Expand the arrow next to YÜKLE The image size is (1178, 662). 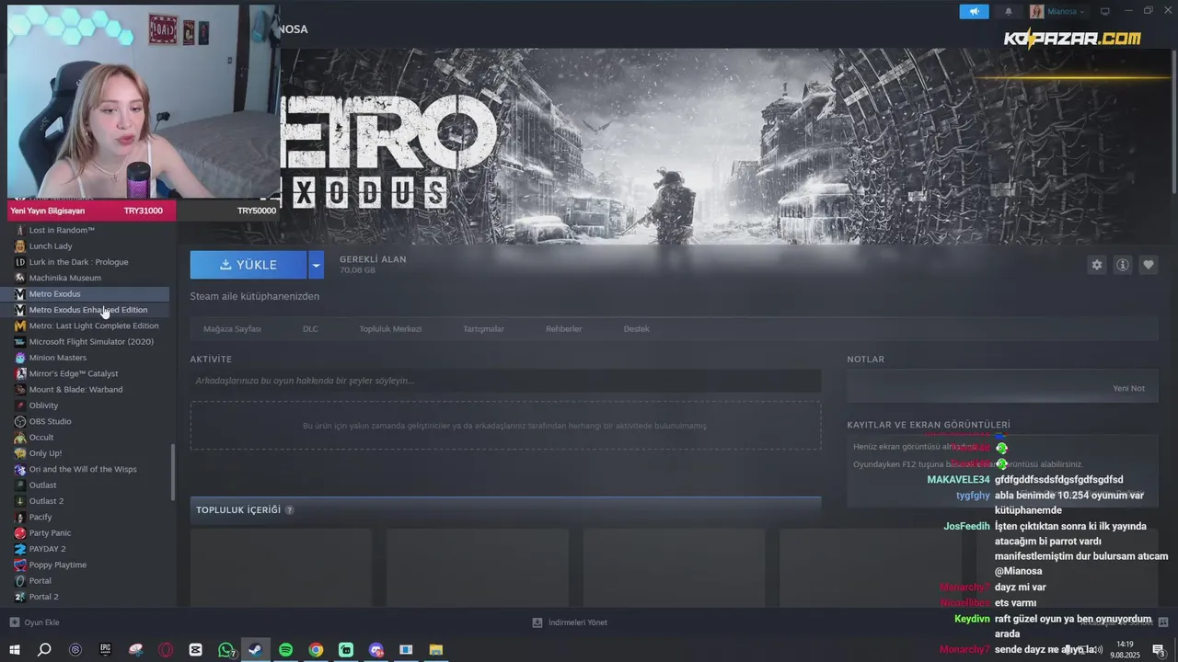pyautogui.click(x=316, y=265)
